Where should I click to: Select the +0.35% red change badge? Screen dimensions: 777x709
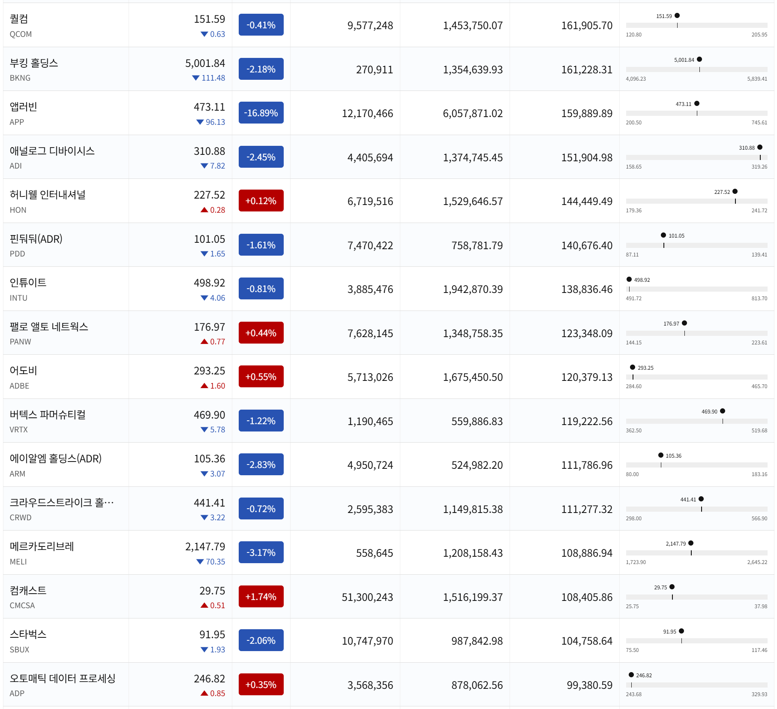point(261,685)
